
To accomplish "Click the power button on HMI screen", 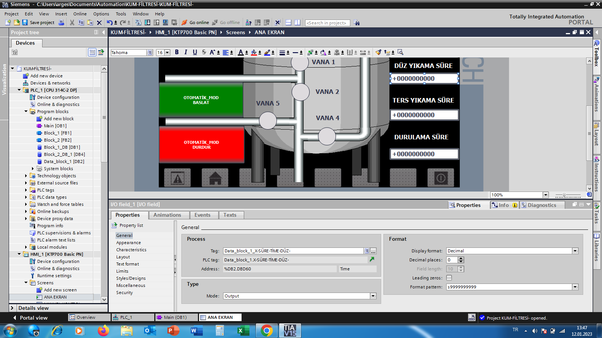I will (x=441, y=178).
